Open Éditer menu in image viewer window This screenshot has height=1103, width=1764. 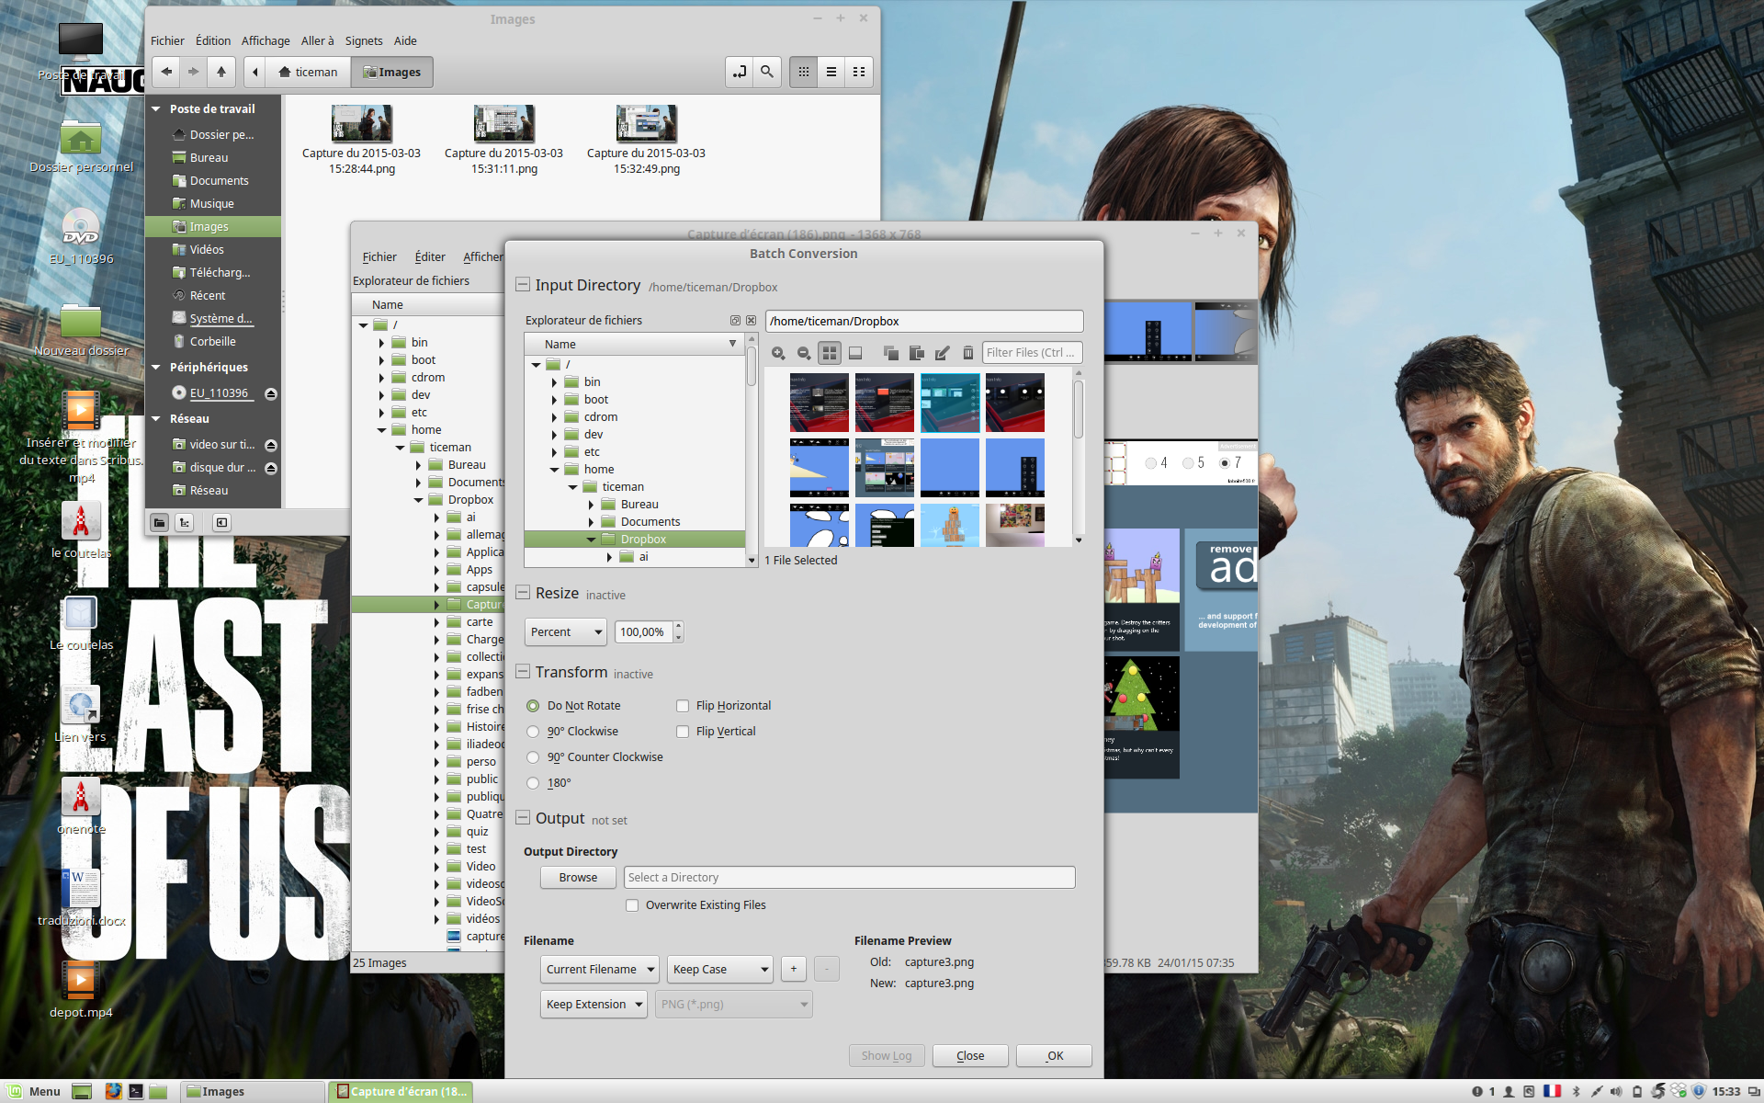[430, 257]
